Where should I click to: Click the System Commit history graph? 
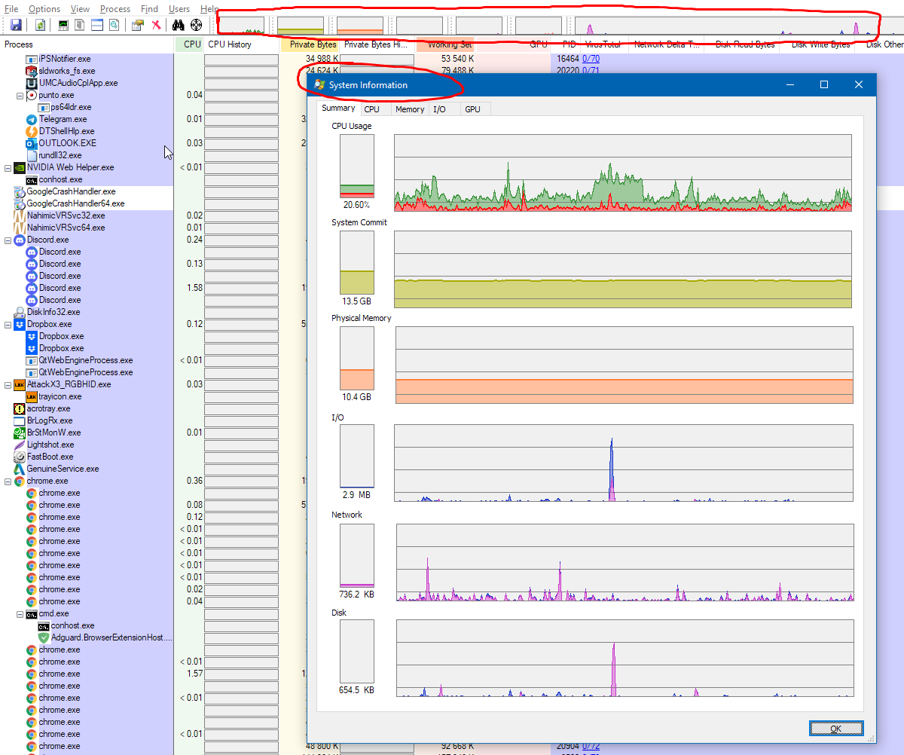point(623,269)
